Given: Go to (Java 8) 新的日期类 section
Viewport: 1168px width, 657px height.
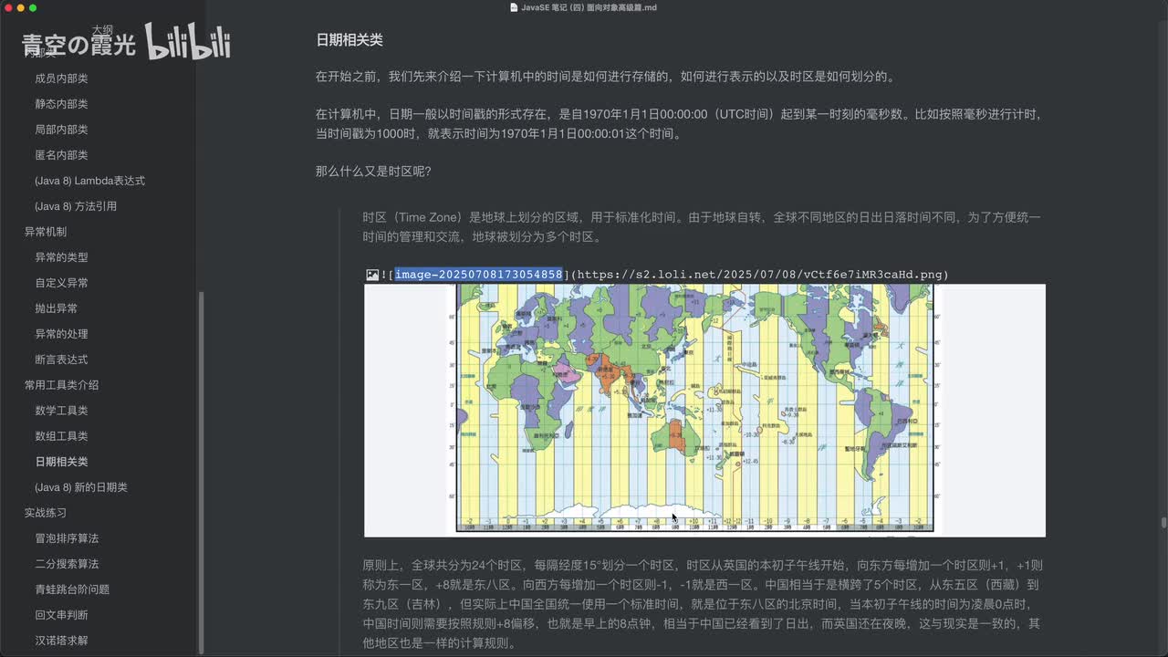Looking at the screenshot, I should click(x=81, y=487).
